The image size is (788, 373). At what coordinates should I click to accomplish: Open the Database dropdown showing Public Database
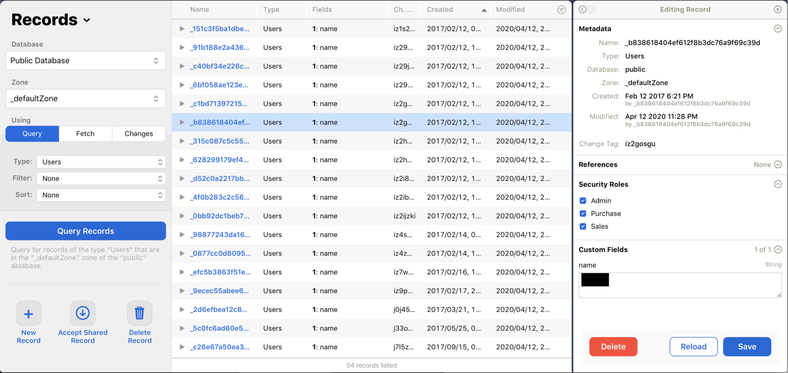(86, 61)
